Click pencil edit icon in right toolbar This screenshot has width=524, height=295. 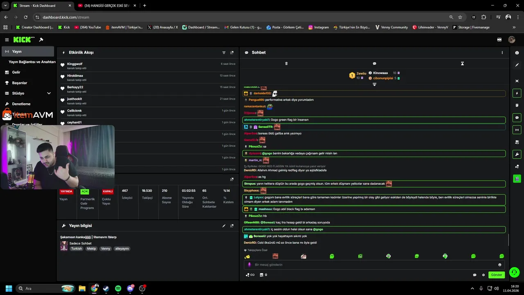tap(517, 65)
